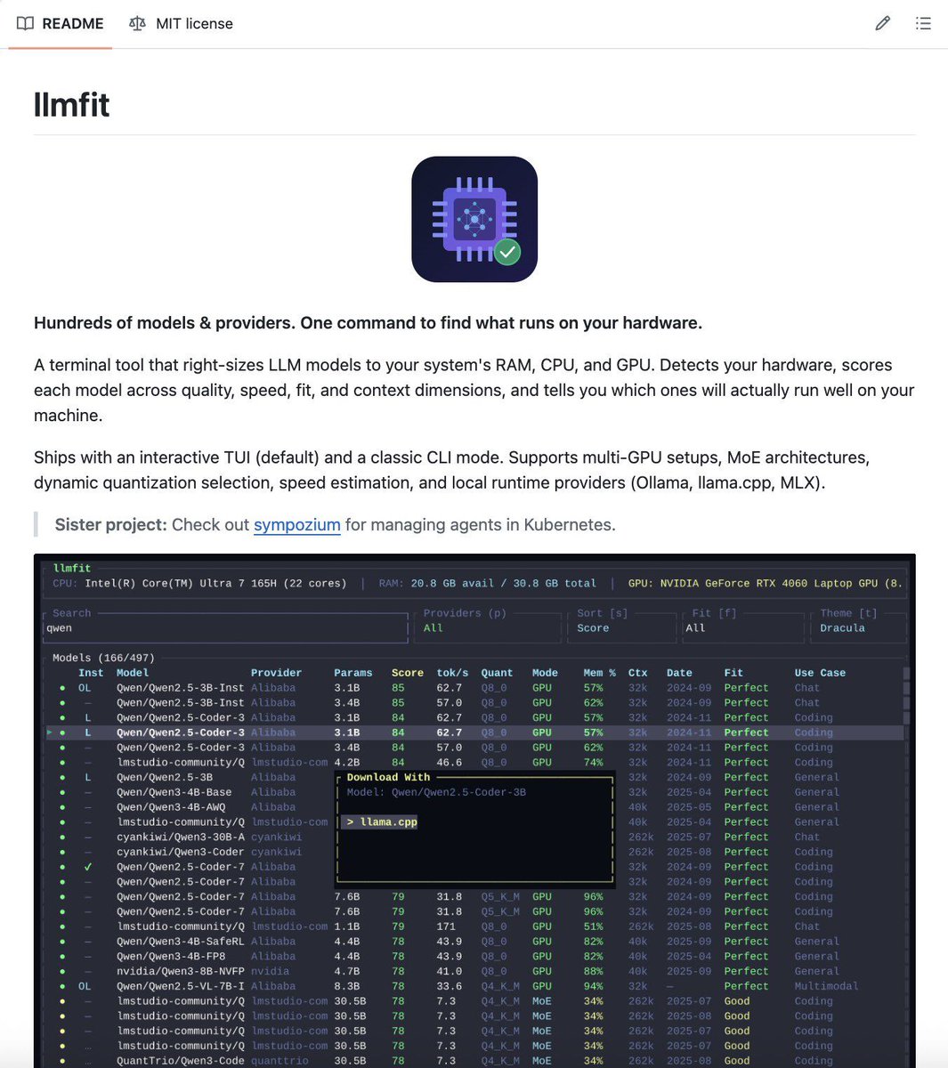Click the Fit [f] filter box
The height and width of the screenshot is (1068, 948).
pos(741,627)
